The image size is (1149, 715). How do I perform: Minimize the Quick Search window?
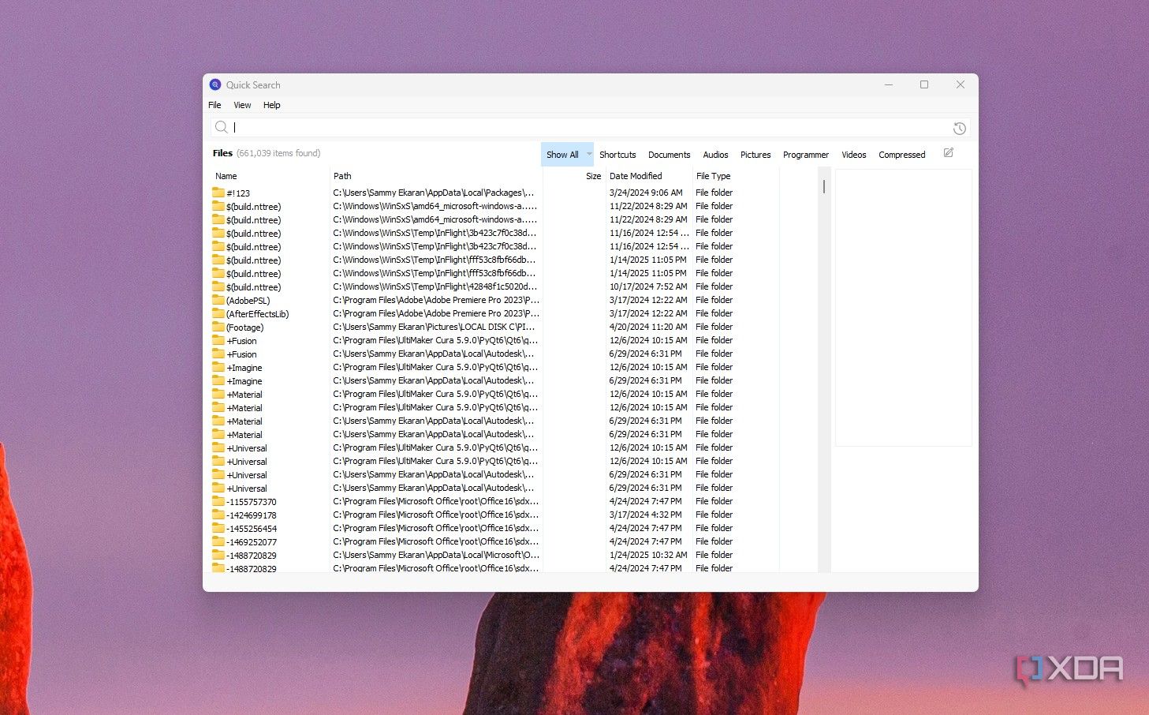click(889, 84)
